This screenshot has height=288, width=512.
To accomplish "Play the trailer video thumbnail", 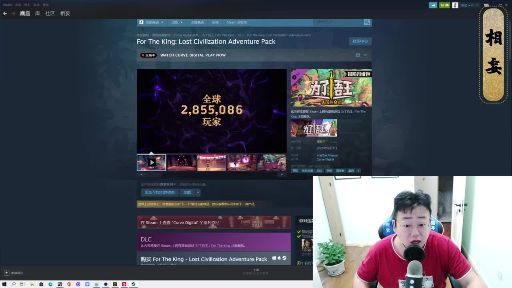I will coord(151,163).
